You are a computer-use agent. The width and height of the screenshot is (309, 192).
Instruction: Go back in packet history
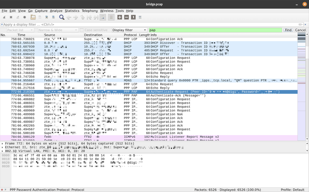69,18
